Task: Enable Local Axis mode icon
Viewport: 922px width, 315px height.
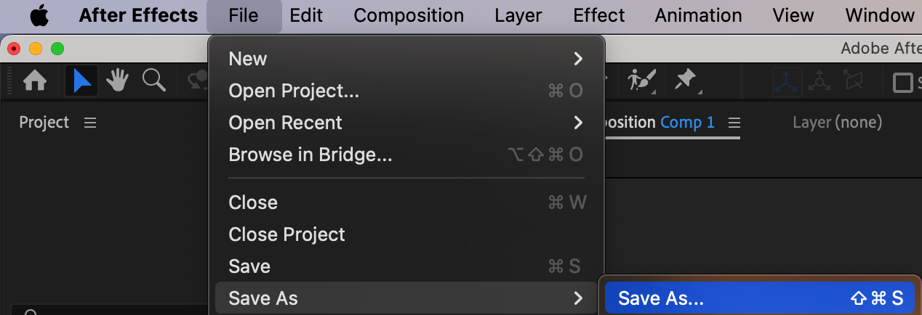Action: coord(787,82)
